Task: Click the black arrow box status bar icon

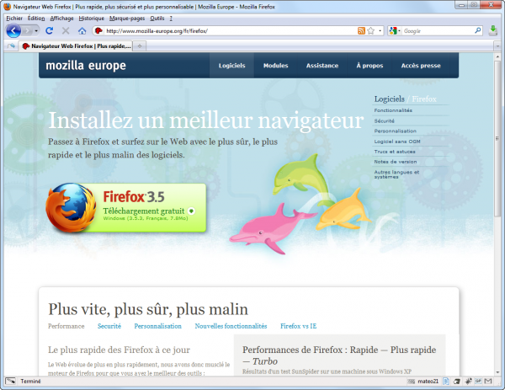Action: (x=457, y=382)
